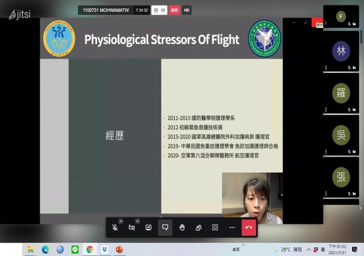
Task: Open the options menu on 吳 thumbnail
Action: (x=326, y=151)
